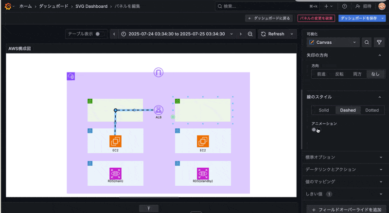Go to ダッシュボード breadcrumb
This screenshot has height=213, width=389.
pyautogui.click(x=53, y=6)
